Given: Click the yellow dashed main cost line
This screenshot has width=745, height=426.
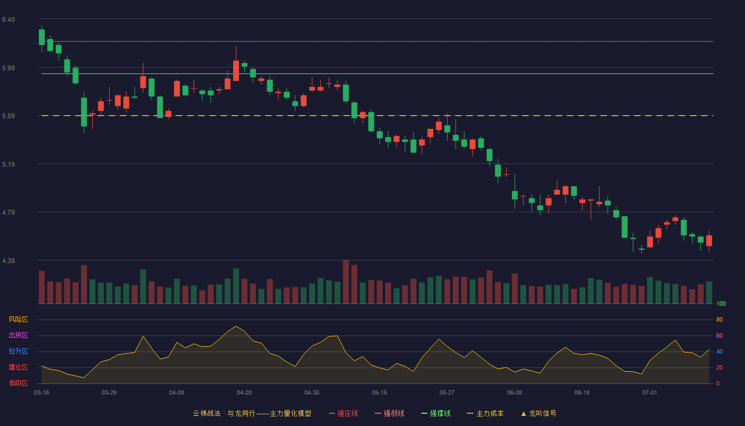Looking at the screenshot, I should (377, 116).
